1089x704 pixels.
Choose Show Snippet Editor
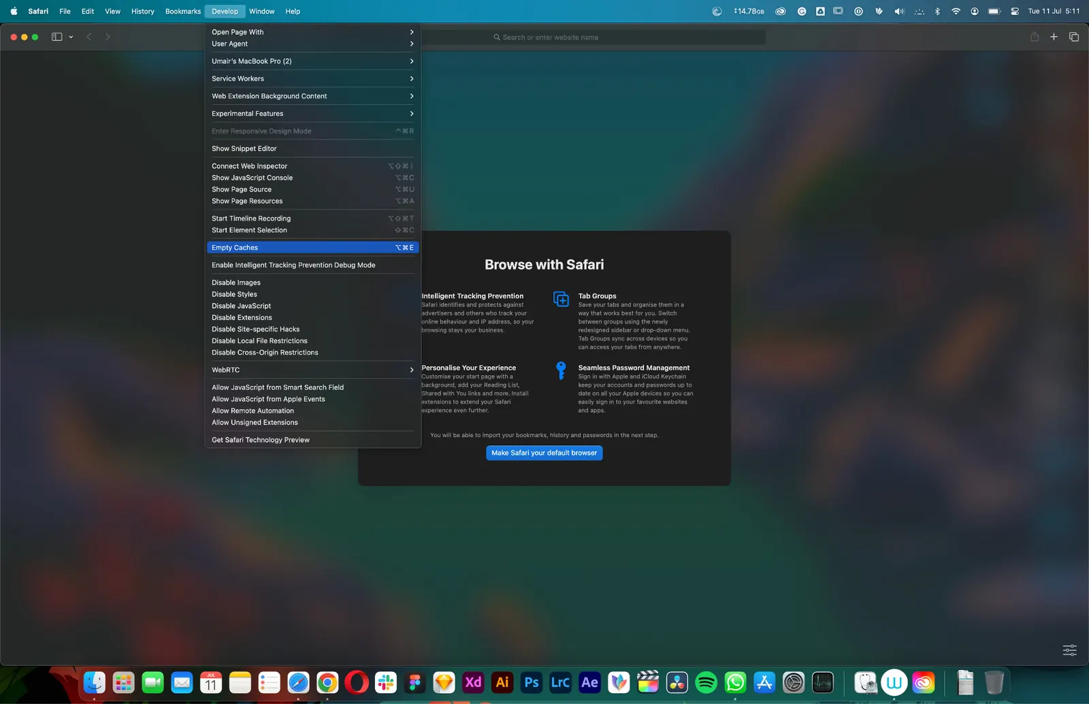(313, 148)
